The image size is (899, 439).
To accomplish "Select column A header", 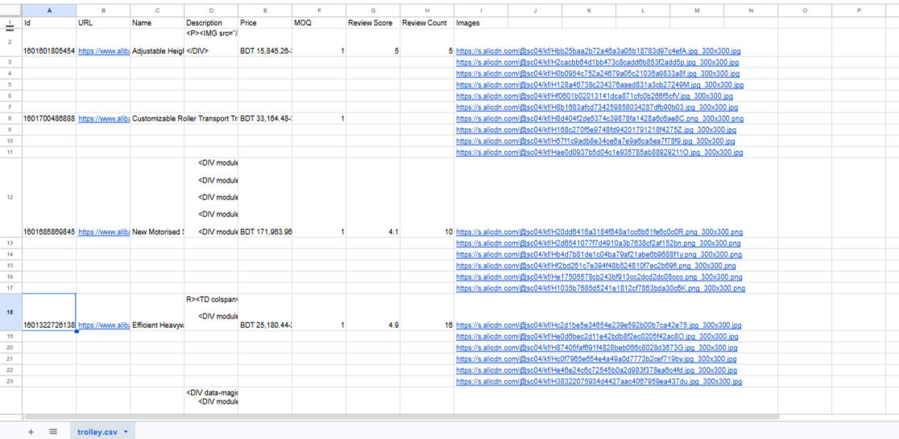I will 49,10.
